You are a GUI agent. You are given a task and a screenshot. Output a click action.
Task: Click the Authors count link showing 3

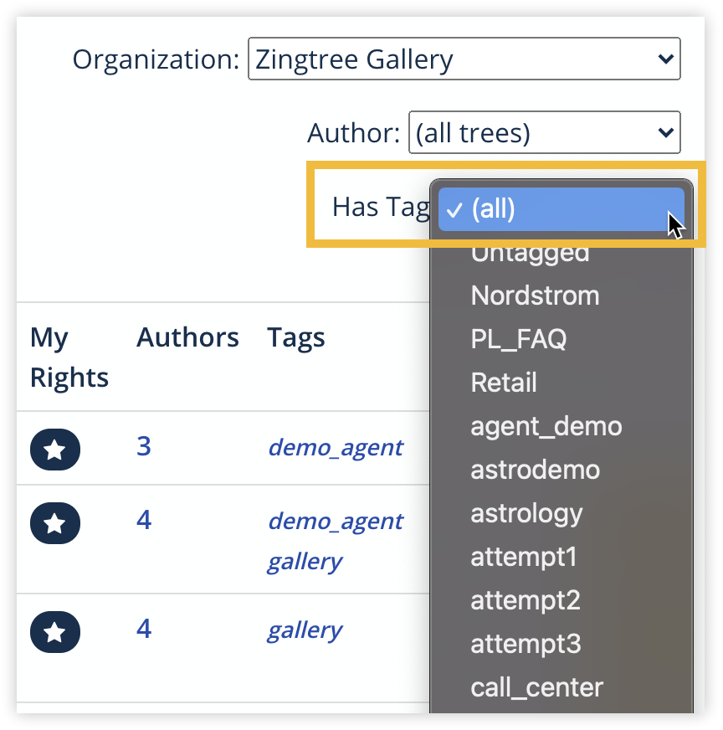pyautogui.click(x=144, y=447)
